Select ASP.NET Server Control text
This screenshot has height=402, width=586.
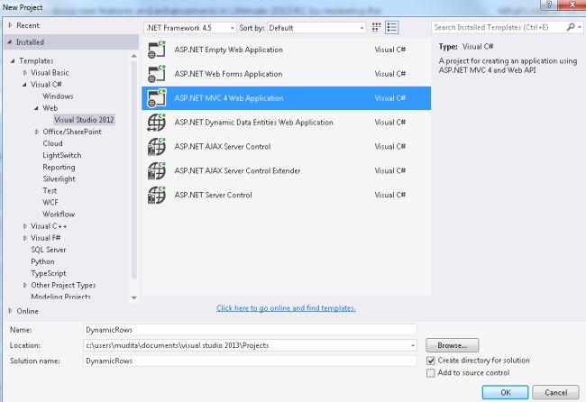point(213,195)
